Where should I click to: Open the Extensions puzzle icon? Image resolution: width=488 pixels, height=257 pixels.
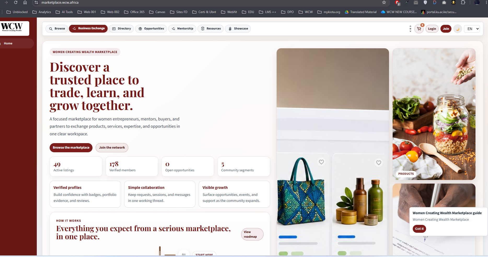pos(463,2)
